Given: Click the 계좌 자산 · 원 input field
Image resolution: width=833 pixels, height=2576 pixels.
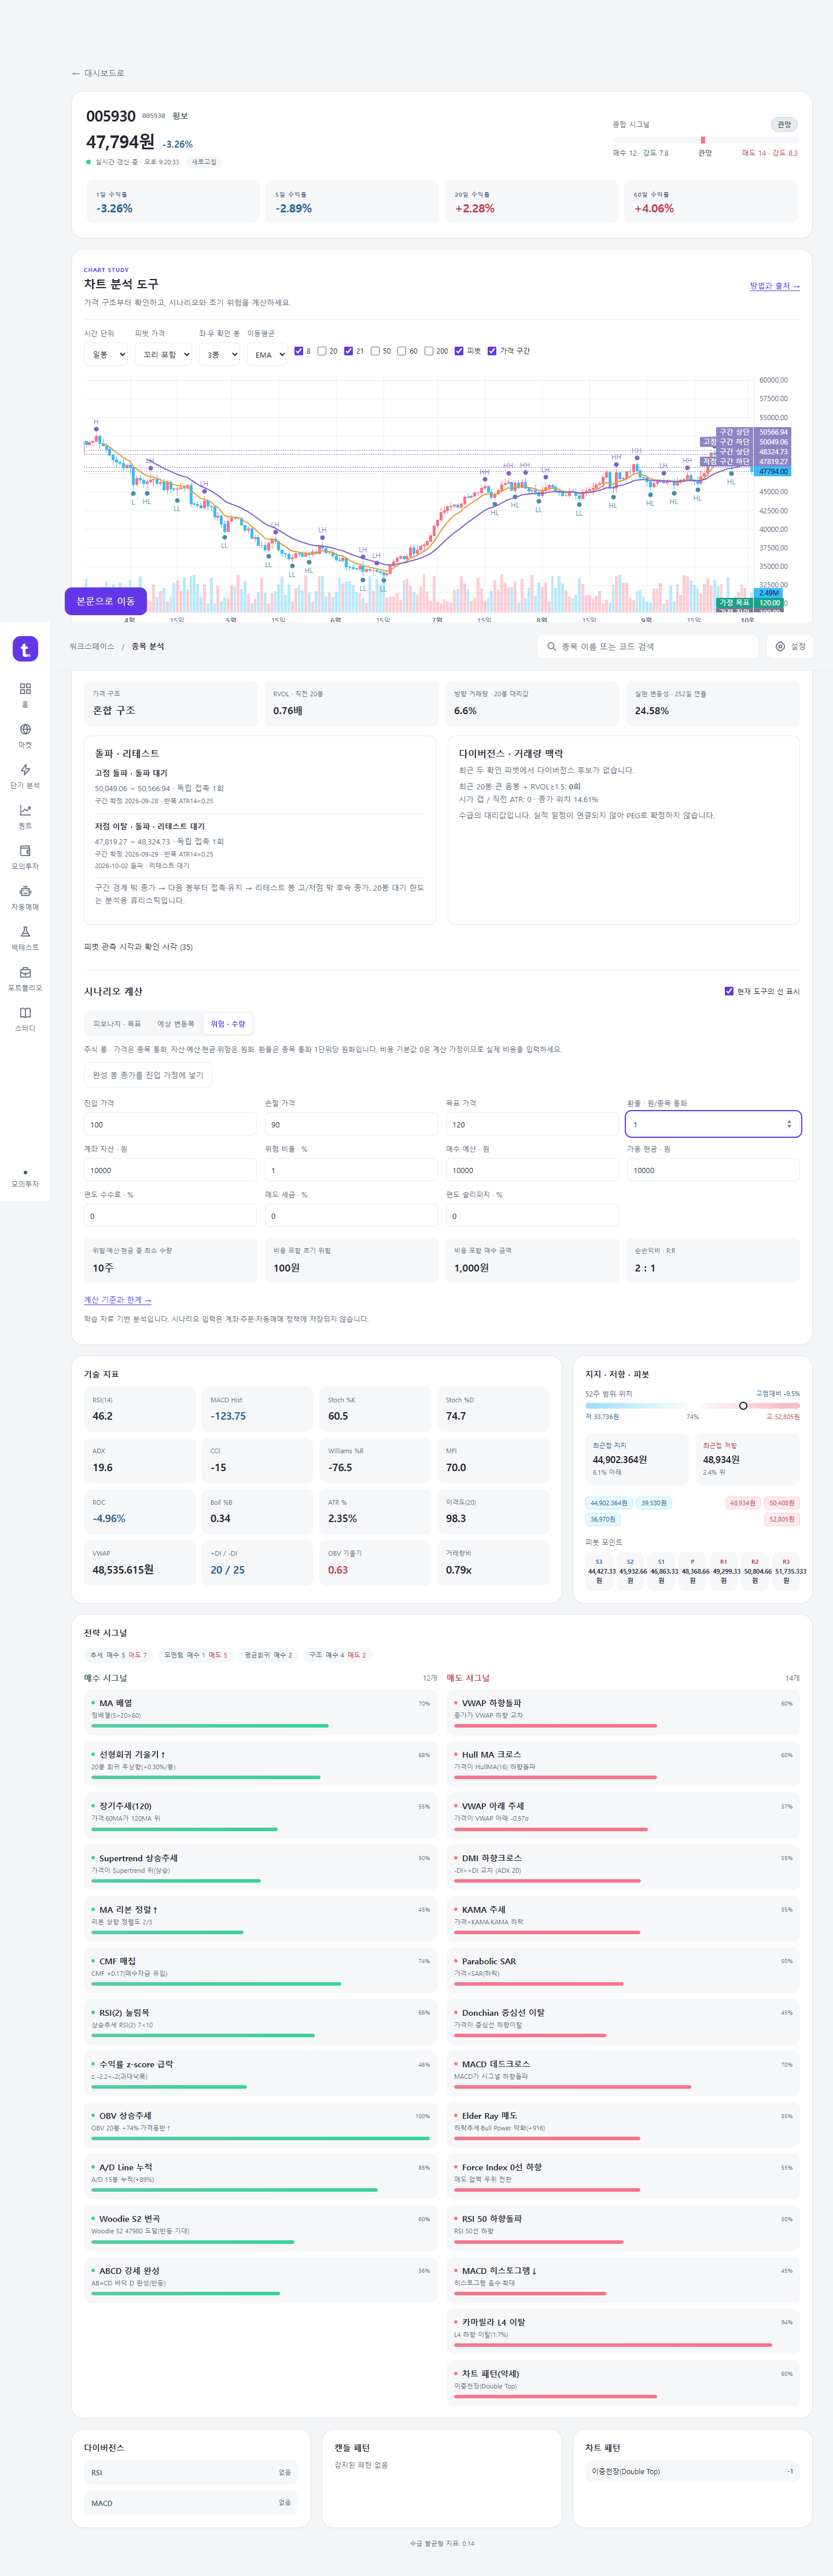Looking at the screenshot, I should (x=170, y=1170).
